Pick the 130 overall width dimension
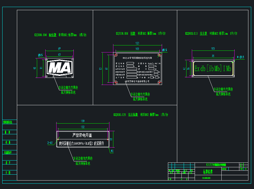 [83, 121]
